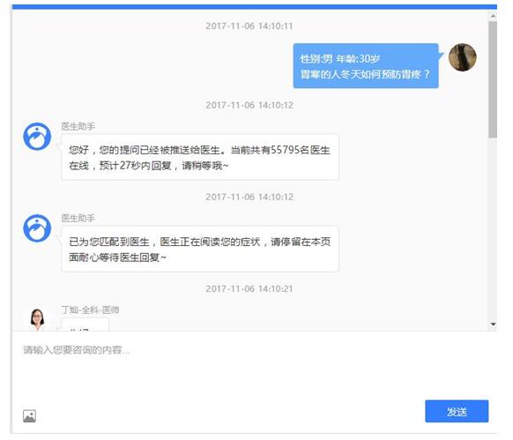Click the second 医生助手 name label
Viewport: 513px width, 440px height.
click(78, 218)
